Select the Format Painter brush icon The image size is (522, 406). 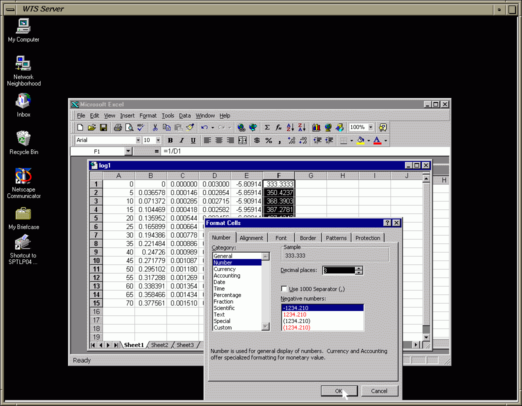[190, 127]
